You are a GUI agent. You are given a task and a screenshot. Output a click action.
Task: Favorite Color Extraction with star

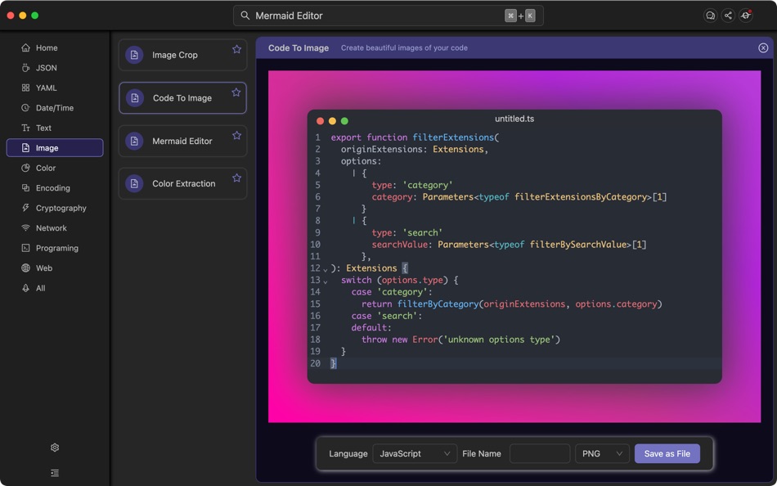click(237, 178)
